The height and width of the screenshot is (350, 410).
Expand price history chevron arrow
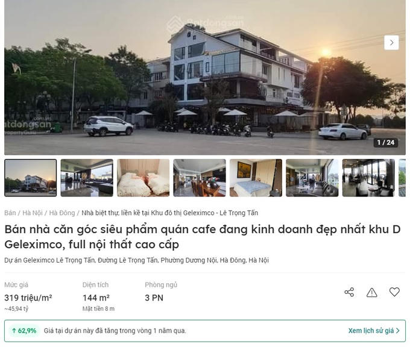(x=398, y=331)
